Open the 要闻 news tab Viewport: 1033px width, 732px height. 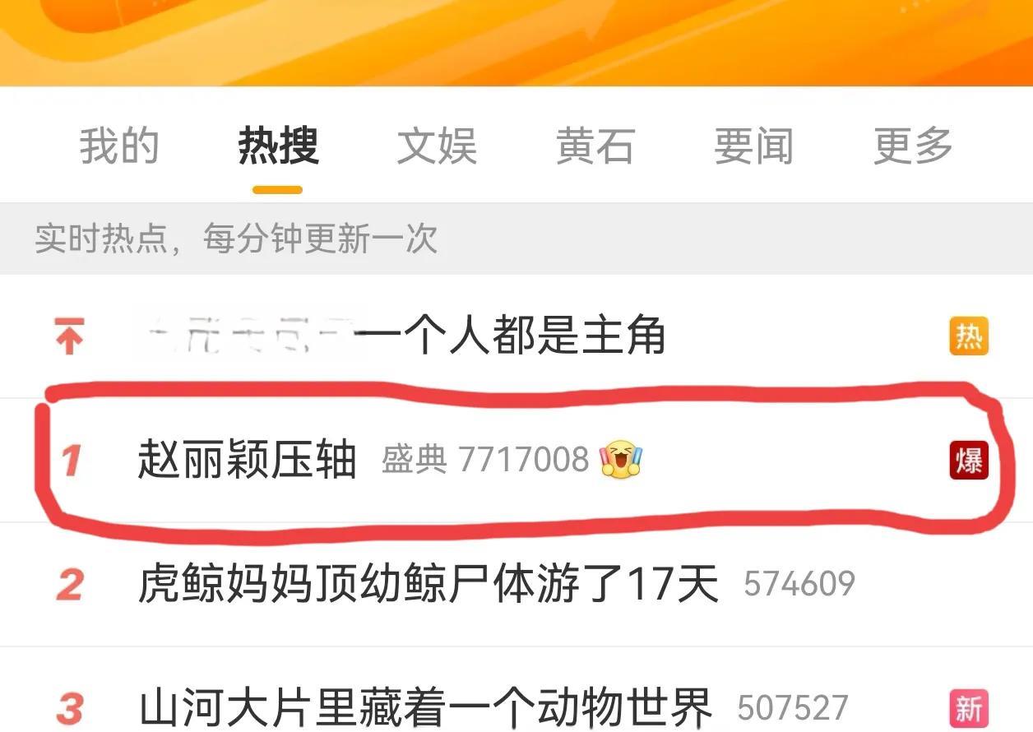pyautogui.click(x=754, y=146)
